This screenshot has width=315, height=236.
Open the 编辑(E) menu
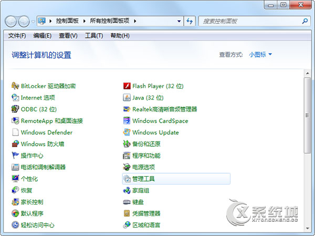[43, 36]
